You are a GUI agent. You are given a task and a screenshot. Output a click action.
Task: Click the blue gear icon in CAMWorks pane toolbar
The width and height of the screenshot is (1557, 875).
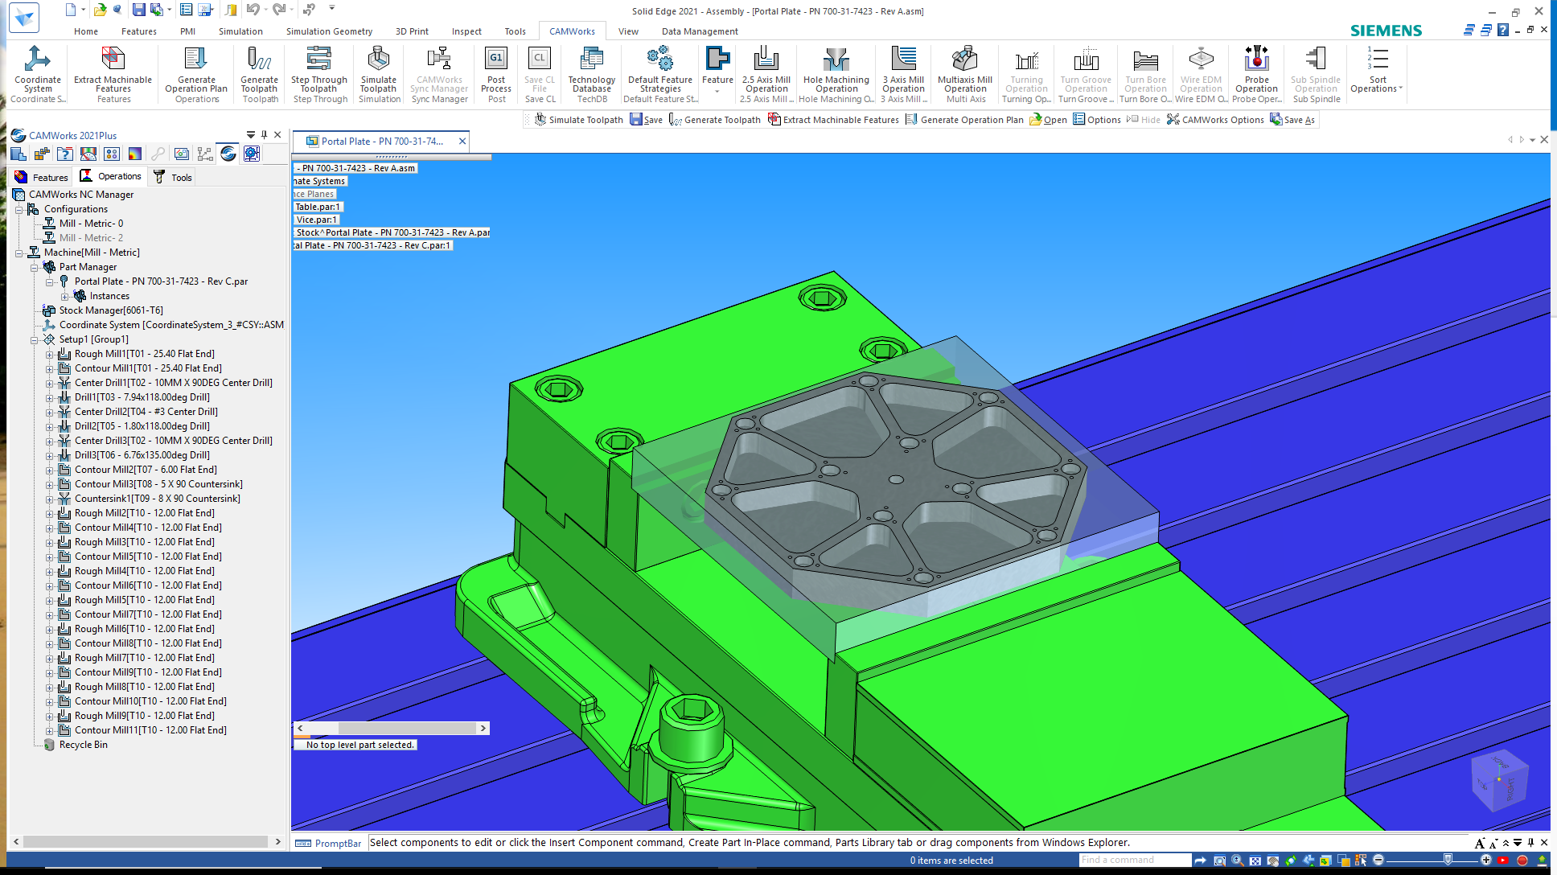pyautogui.click(x=252, y=154)
